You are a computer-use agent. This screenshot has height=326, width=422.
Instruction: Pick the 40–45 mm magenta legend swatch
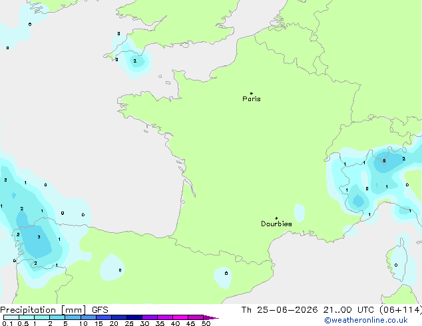tap(180, 317)
